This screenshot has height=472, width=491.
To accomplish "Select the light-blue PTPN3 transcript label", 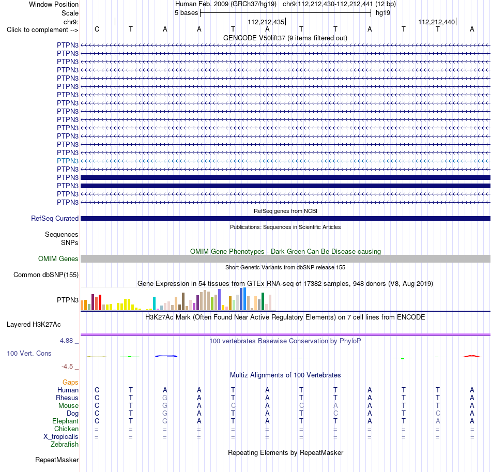I will click(x=68, y=161).
